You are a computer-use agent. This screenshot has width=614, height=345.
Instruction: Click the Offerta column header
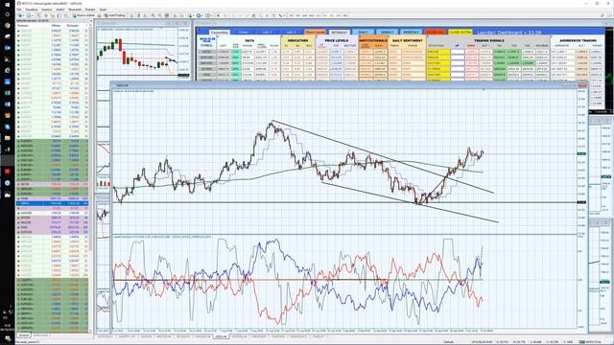click(x=56, y=26)
